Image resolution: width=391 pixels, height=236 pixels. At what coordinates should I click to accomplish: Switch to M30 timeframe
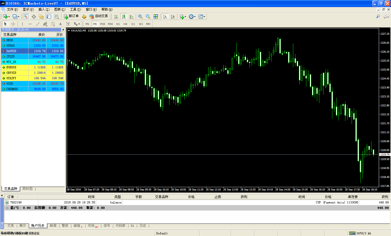tap(110, 24)
